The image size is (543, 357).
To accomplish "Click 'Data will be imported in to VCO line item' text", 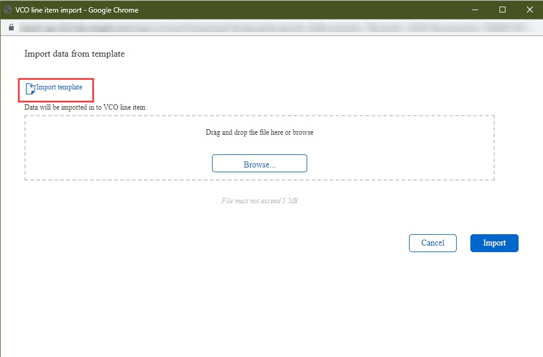I will 85,107.
